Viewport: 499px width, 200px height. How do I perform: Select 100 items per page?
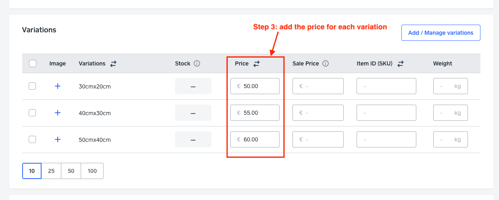92,171
